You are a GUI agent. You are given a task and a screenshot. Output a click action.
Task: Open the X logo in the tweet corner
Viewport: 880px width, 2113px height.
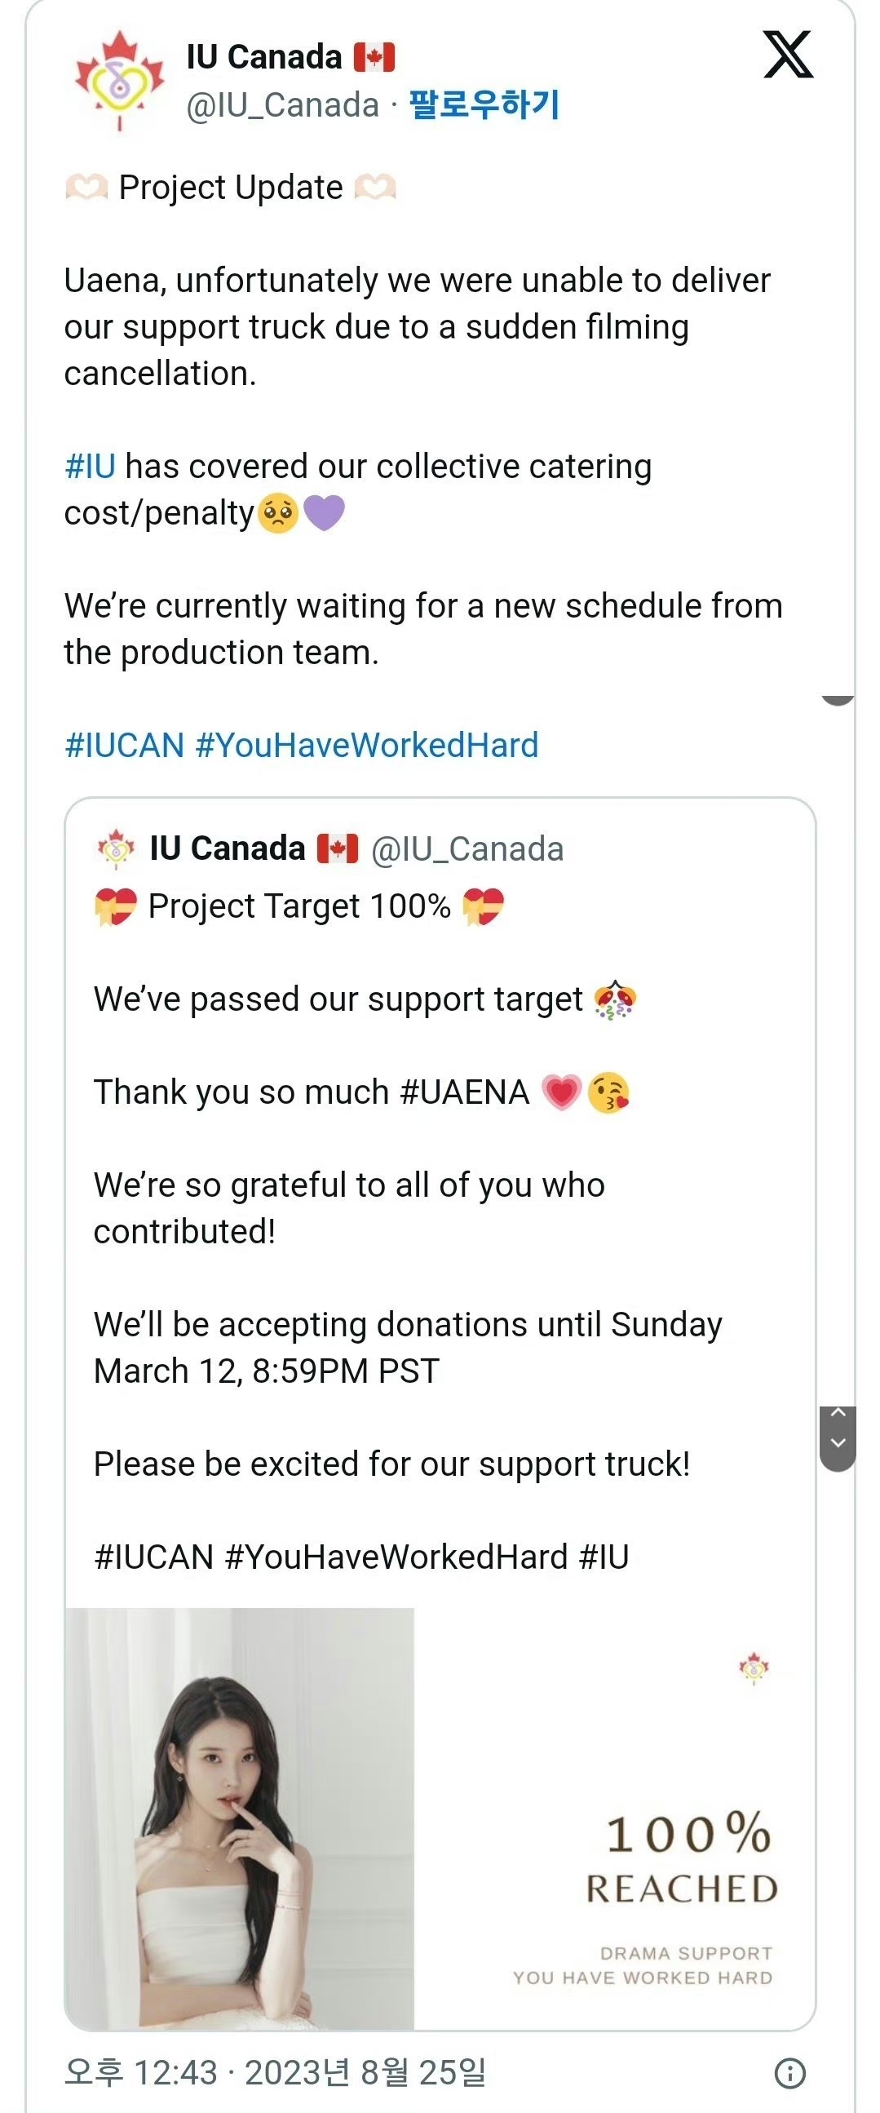[788, 55]
